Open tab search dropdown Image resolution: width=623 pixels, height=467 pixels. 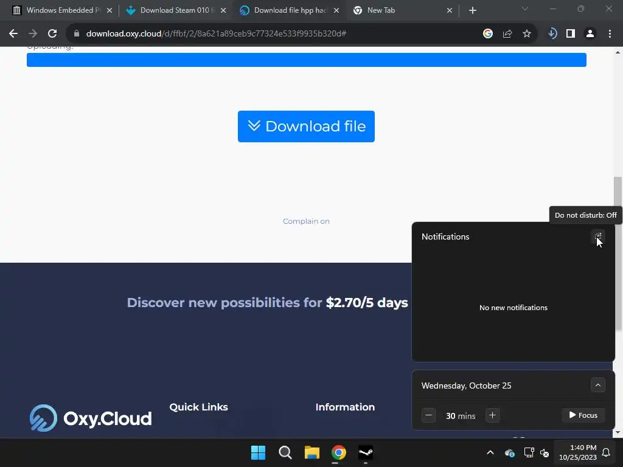[525, 9]
